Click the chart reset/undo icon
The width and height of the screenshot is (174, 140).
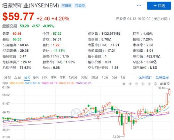124,84
